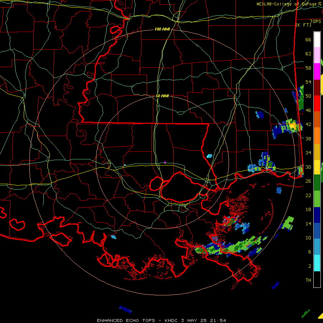Pick the navy blue legend swatch

point(317,215)
